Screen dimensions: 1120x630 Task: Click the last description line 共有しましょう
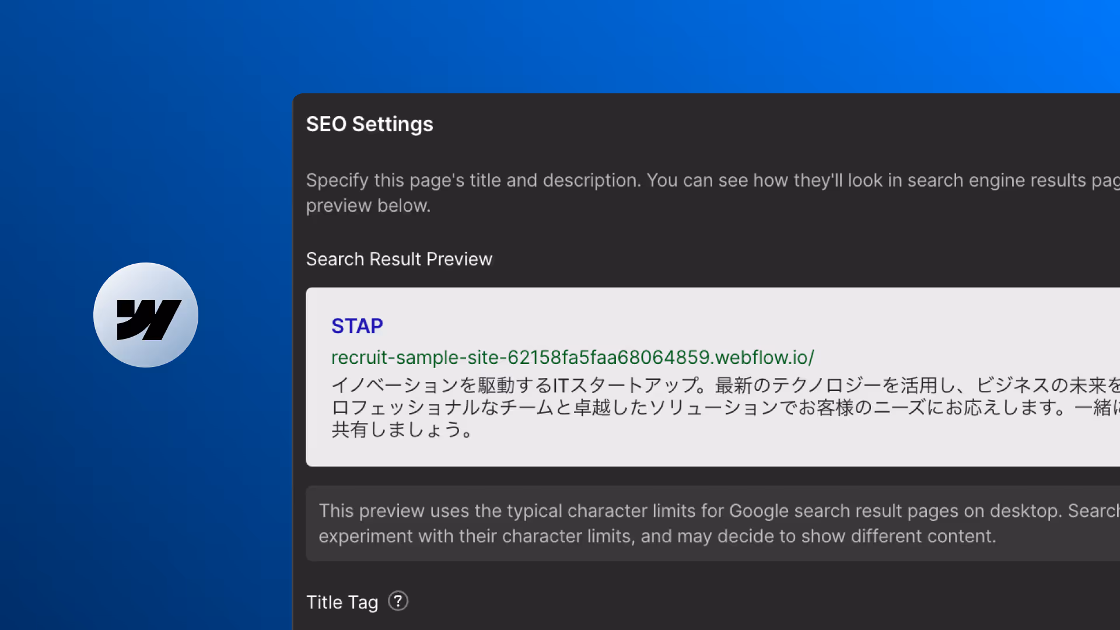coord(401,430)
